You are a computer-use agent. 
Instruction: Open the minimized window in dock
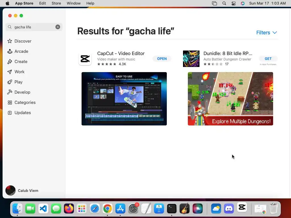[260, 209]
